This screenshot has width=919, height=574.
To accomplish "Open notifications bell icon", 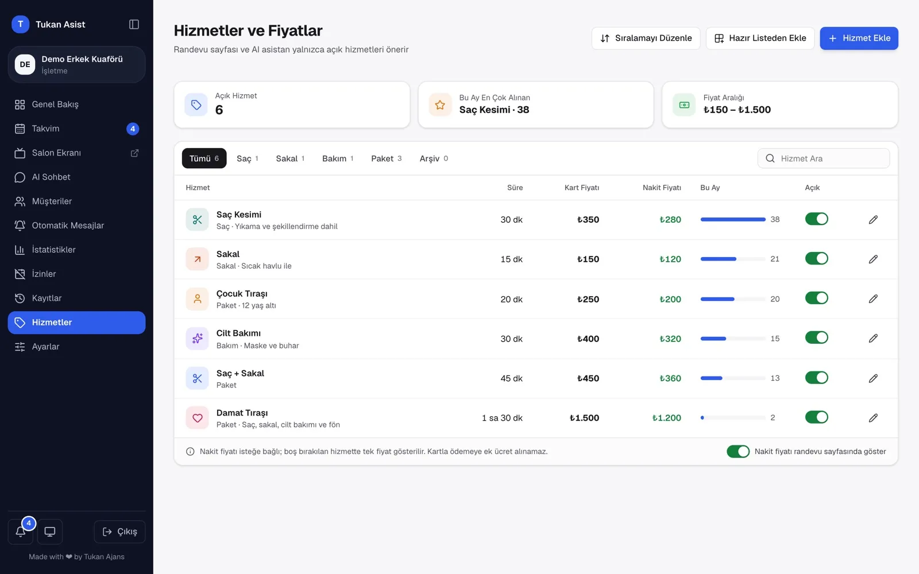I will coord(20,532).
